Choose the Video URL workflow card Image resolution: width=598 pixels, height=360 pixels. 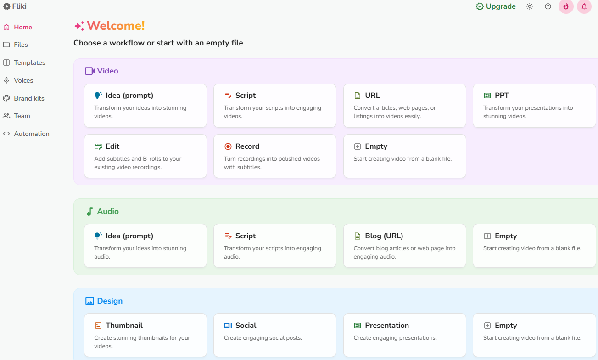(404, 106)
